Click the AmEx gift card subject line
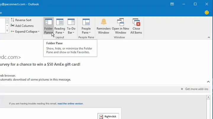The height and width of the screenshot is (119, 213). pos(40,64)
